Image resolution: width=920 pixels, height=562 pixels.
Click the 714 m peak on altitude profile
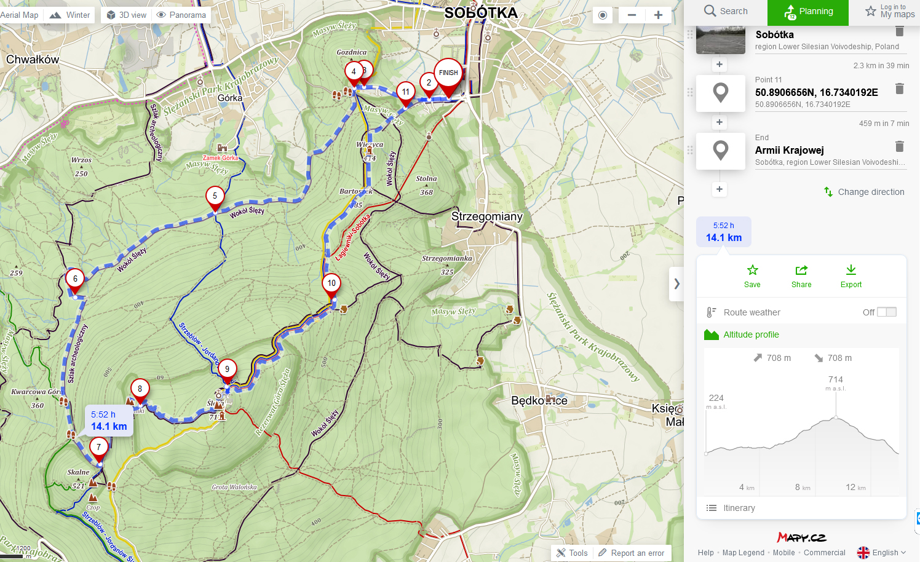click(x=836, y=418)
